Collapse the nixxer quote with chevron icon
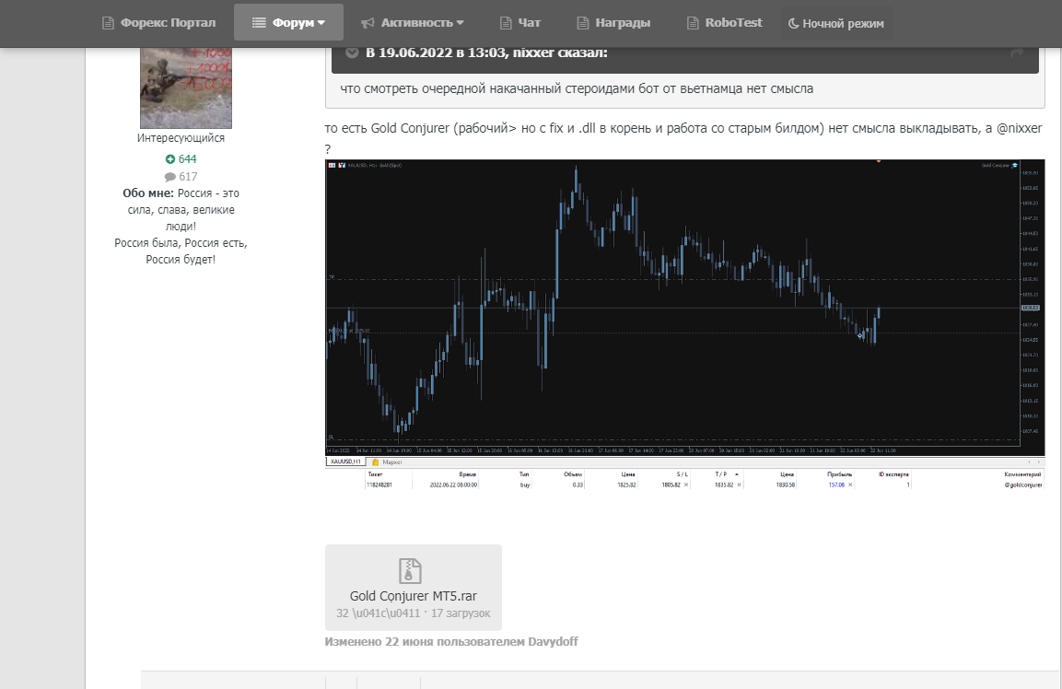1062x689 pixels. [352, 53]
